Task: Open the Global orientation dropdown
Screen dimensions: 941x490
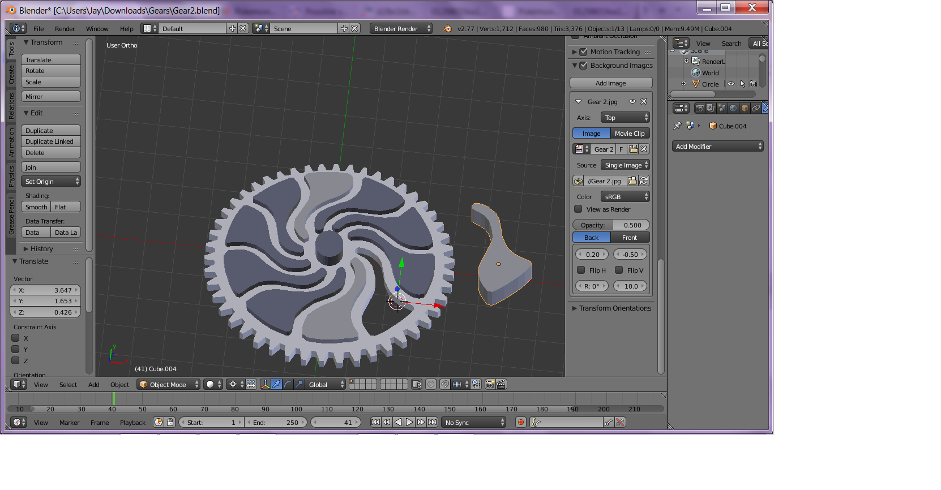Action: (325, 384)
